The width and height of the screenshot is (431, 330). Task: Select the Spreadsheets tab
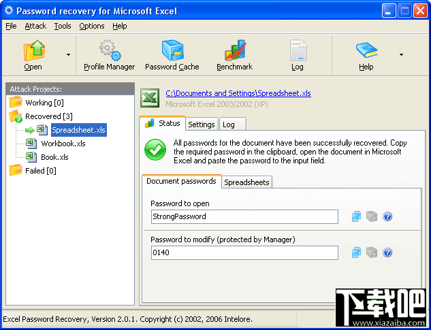(x=246, y=182)
